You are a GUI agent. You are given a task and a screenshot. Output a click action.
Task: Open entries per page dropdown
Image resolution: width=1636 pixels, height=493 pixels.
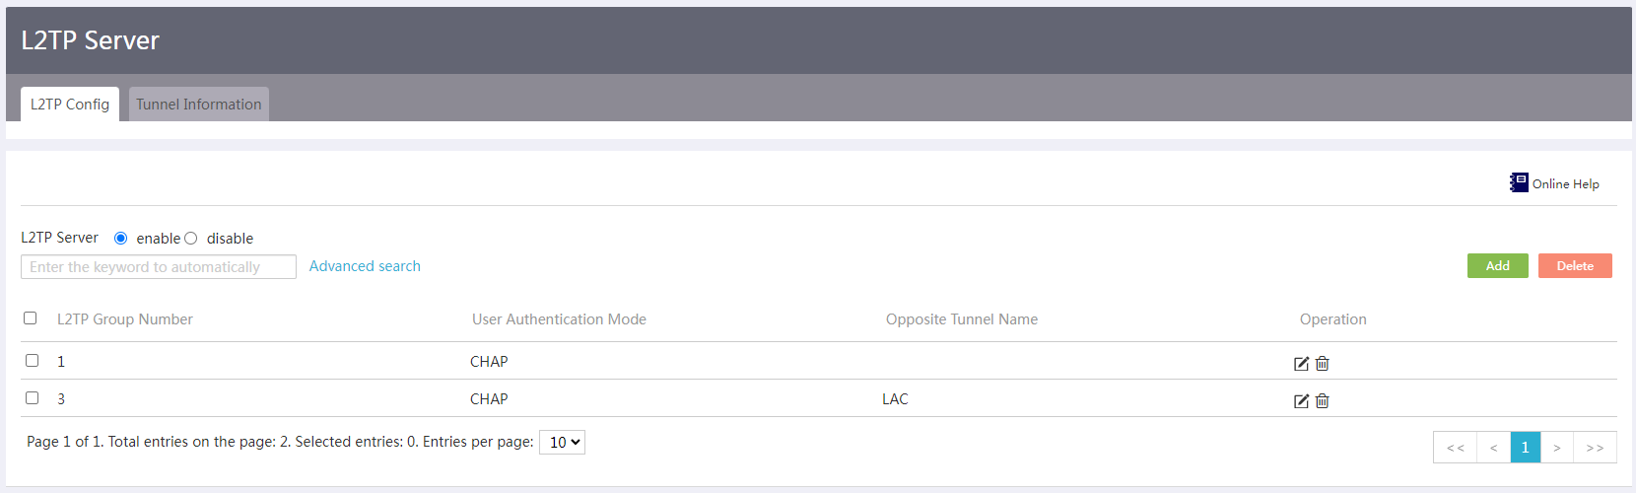click(x=563, y=443)
